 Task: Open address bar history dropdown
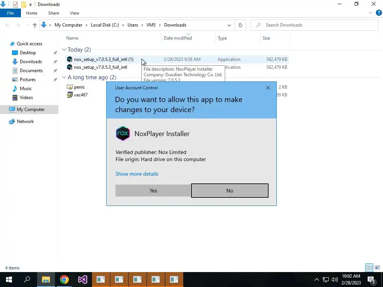point(229,25)
